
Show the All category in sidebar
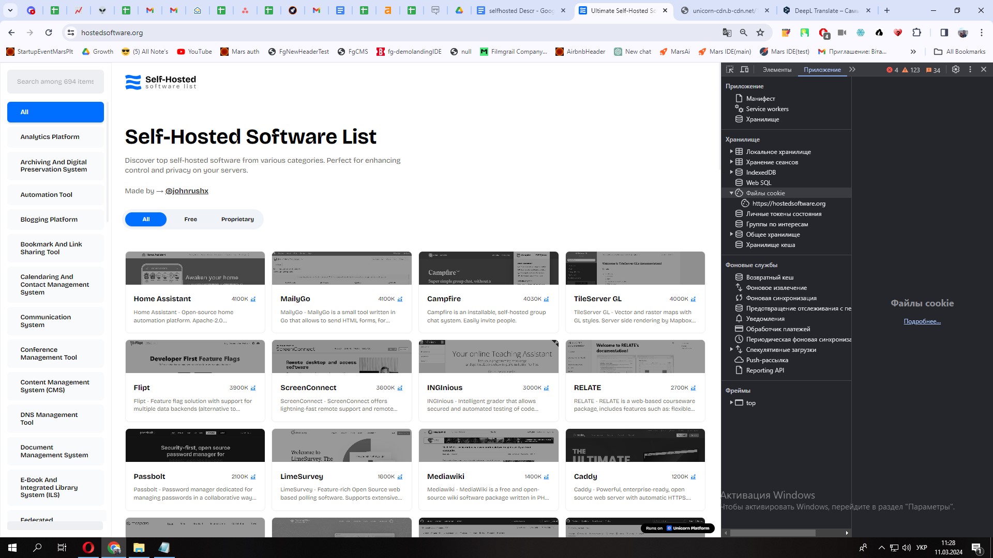coord(55,112)
